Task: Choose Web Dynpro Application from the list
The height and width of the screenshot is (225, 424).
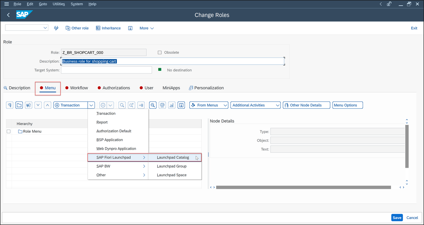Action: tap(118, 149)
